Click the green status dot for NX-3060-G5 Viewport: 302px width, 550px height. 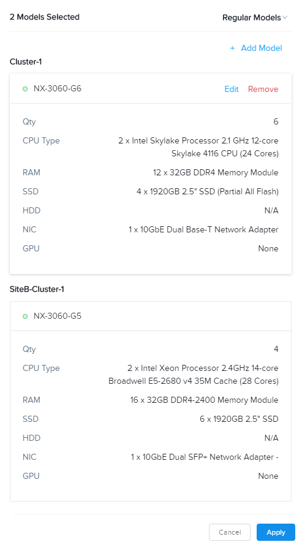click(x=25, y=316)
